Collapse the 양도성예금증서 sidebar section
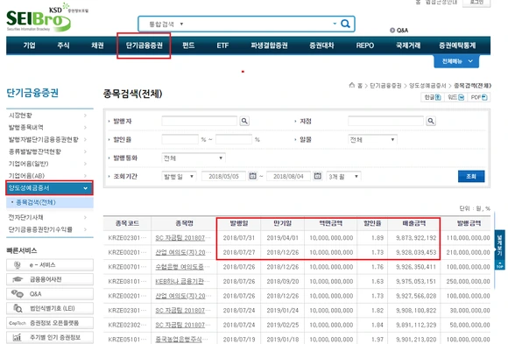The height and width of the screenshot is (344, 508). pyautogui.click(x=49, y=188)
